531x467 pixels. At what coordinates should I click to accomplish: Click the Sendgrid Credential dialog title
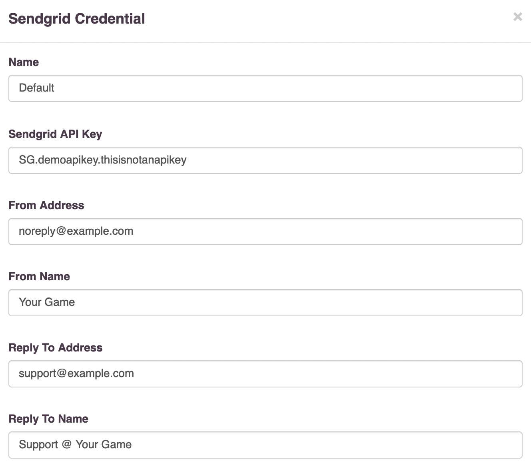point(77,19)
